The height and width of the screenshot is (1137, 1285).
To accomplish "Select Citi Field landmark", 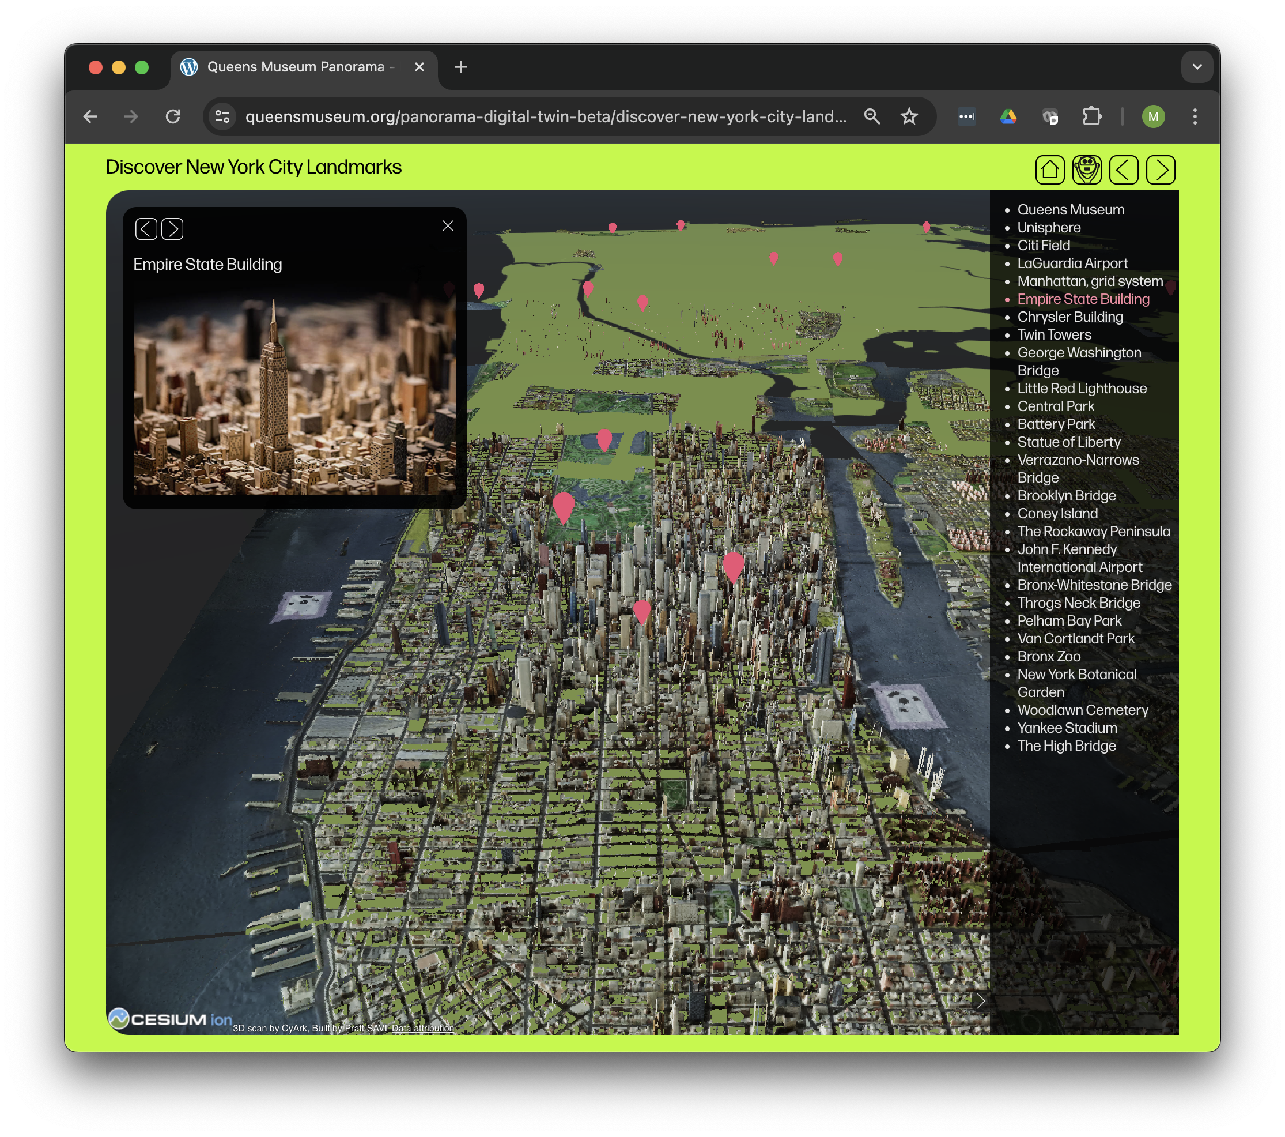I will pos(1044,245).
